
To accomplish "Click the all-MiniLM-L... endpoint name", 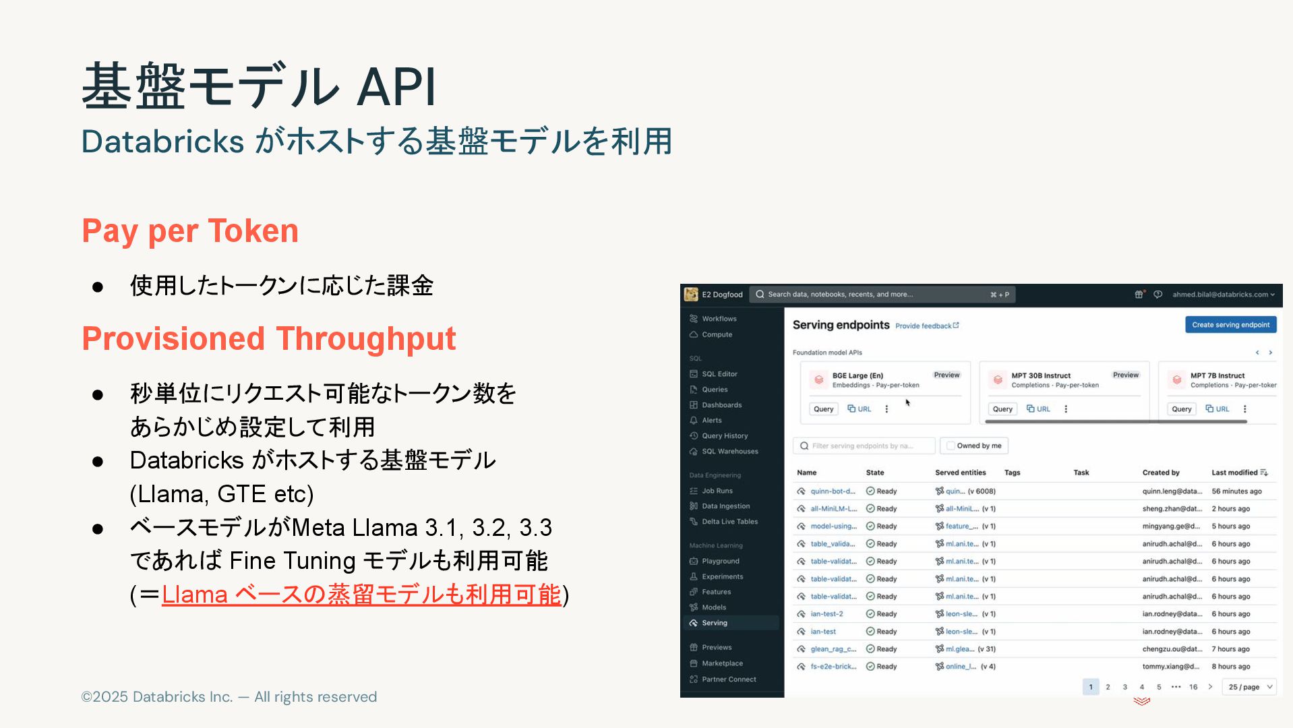I will [x=833, y=509].
